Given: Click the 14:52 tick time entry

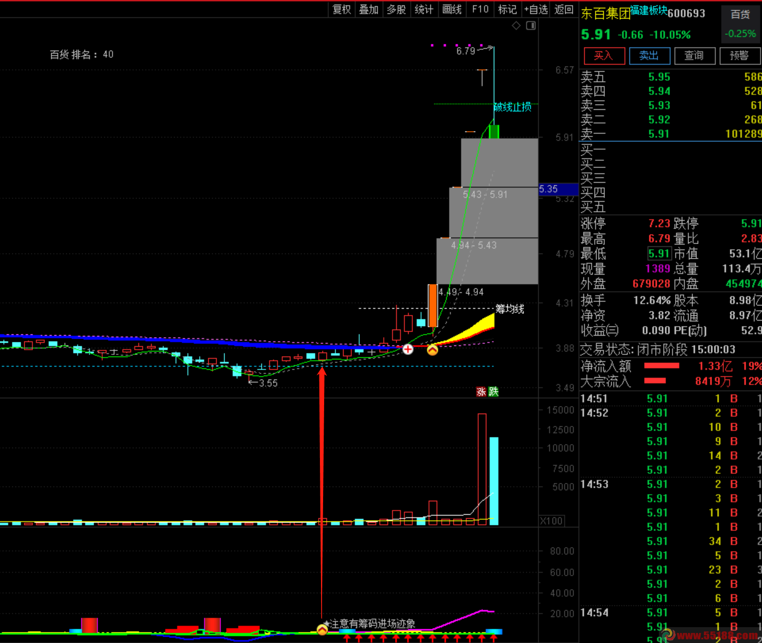Looking at the screenshot, I should tap(594, 413).
